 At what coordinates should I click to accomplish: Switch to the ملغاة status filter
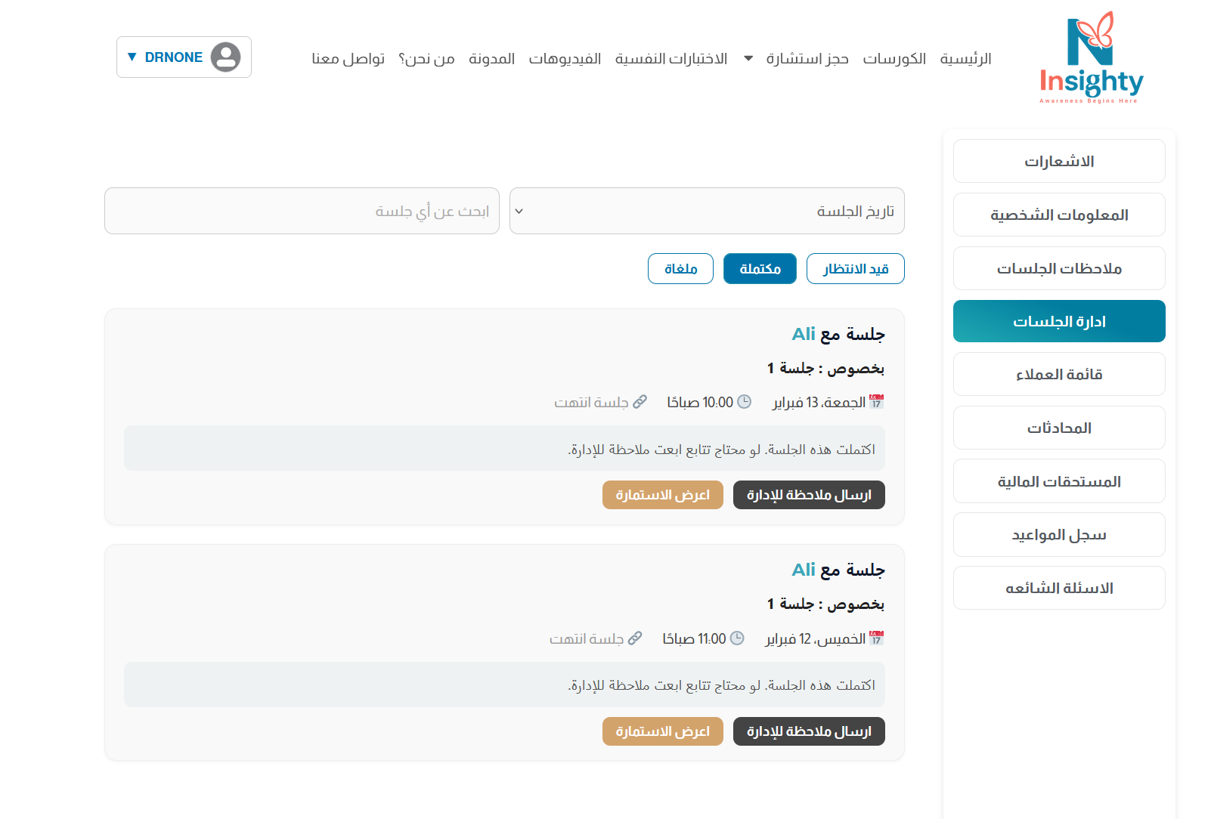(x=680, y=269)
